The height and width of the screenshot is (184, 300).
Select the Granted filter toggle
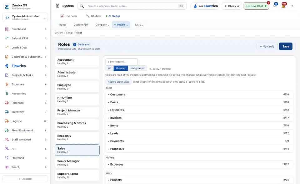pyautogui.click(x=121, y=68)
